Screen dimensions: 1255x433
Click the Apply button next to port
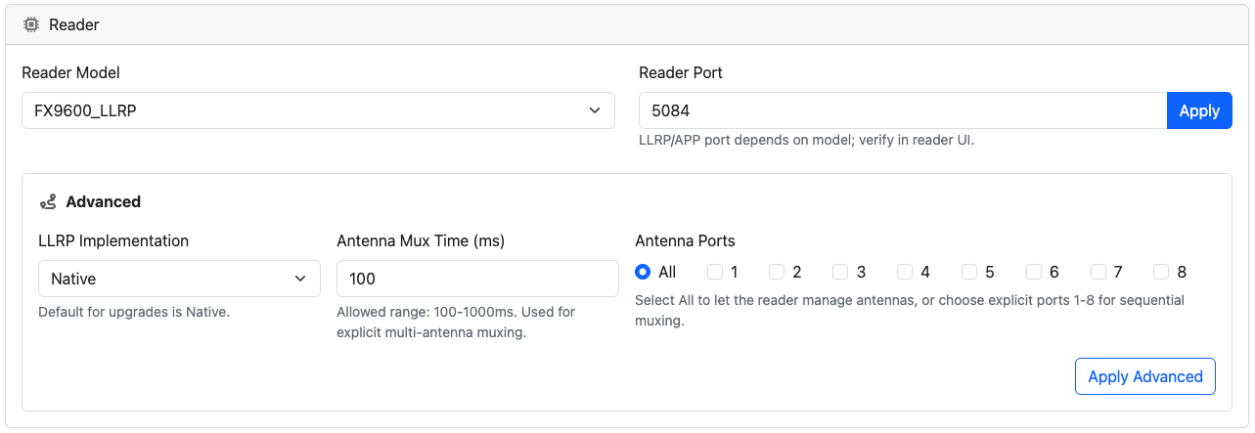point(1199,110)
